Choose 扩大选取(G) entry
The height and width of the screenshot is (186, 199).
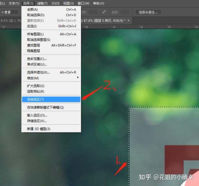[51, 86]
